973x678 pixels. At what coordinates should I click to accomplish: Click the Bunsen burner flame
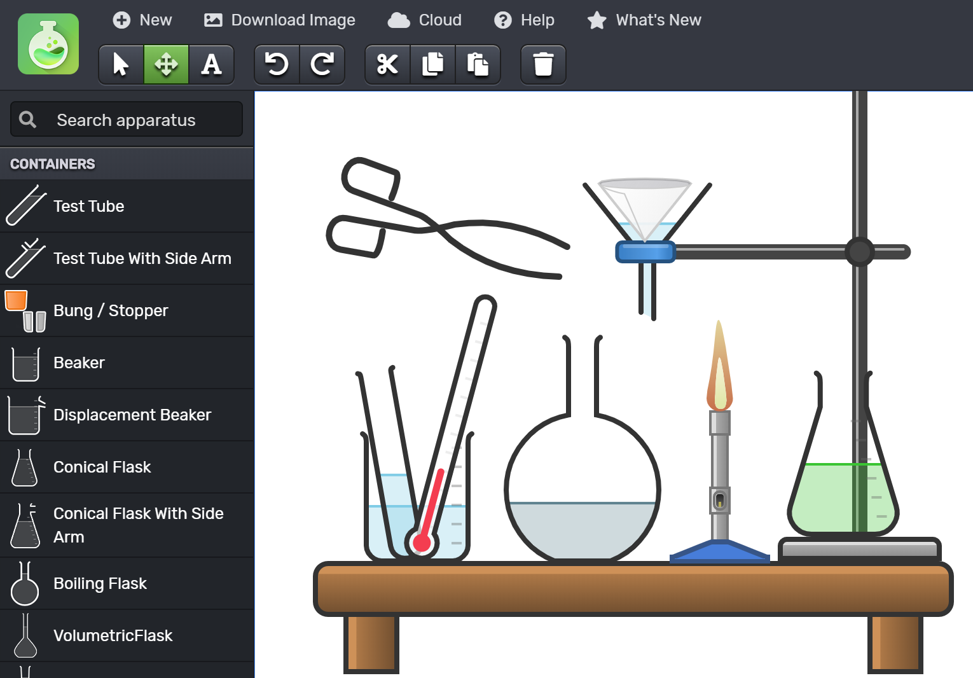tap(719, 366)
